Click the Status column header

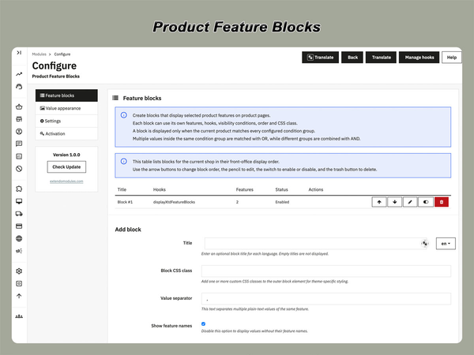point(281,189)
